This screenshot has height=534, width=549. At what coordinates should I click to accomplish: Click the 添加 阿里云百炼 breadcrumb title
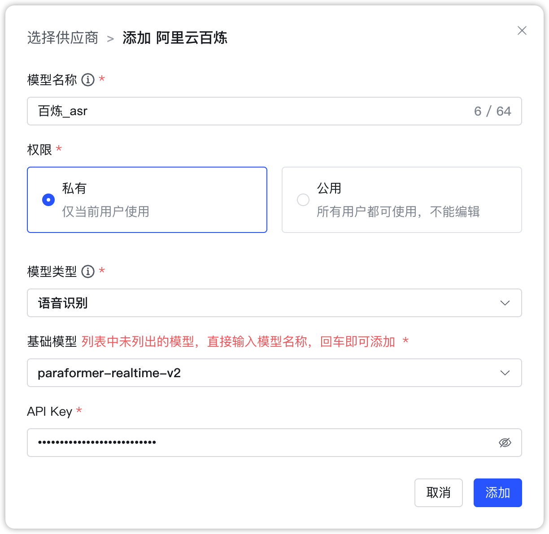(175, 39)
